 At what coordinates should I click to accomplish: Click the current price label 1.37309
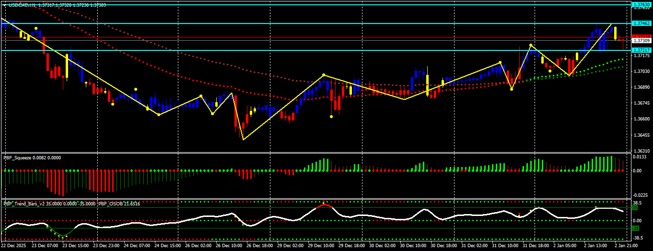(x=641, y=41)
